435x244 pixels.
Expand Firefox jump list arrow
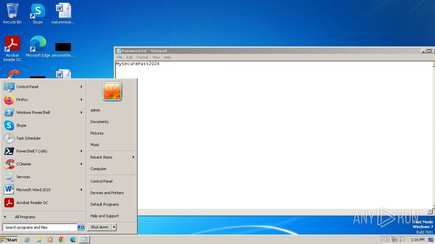tap(82, 100)
